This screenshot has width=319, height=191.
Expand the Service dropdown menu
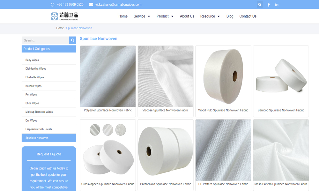tap(140, 16)
